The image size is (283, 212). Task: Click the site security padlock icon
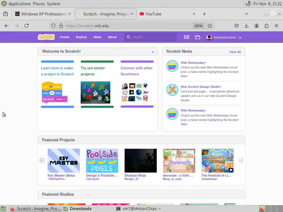pos(61,26)
